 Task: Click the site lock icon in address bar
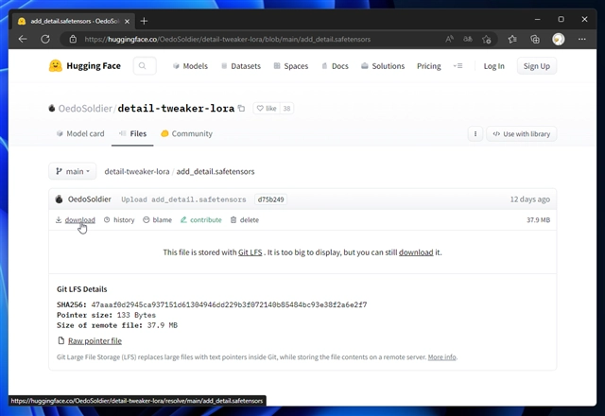tap(73, 39)
